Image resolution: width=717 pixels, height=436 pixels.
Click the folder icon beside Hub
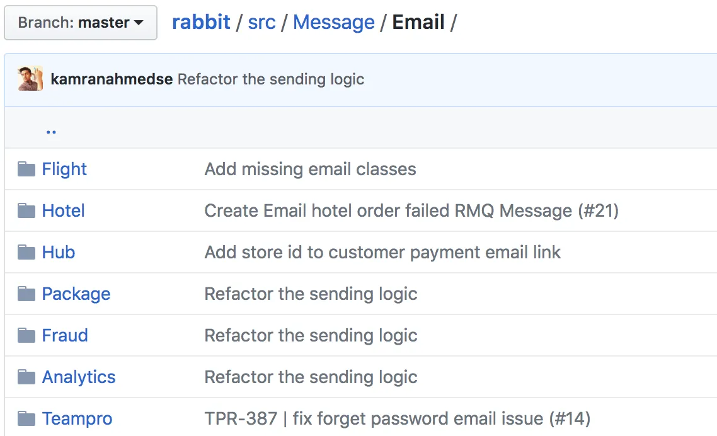(x=27, y=251)
